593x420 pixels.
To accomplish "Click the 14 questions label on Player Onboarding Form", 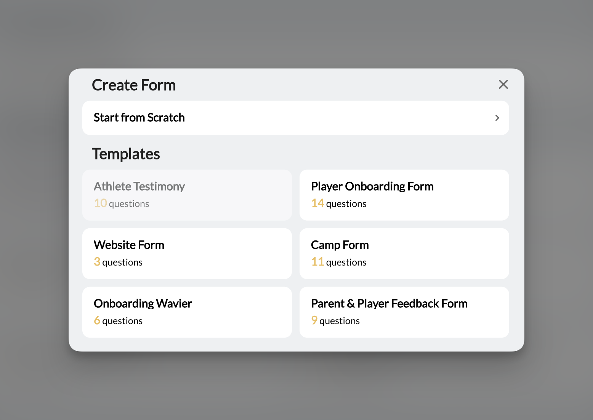I will pyautogui.click(x=338, y=203).
